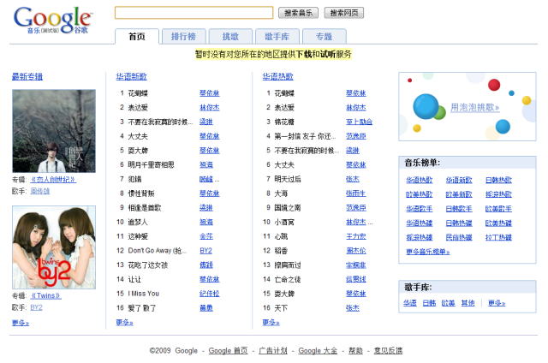Select the 首页 tab
Screen dimensions: 548x363
coord(137,36)
